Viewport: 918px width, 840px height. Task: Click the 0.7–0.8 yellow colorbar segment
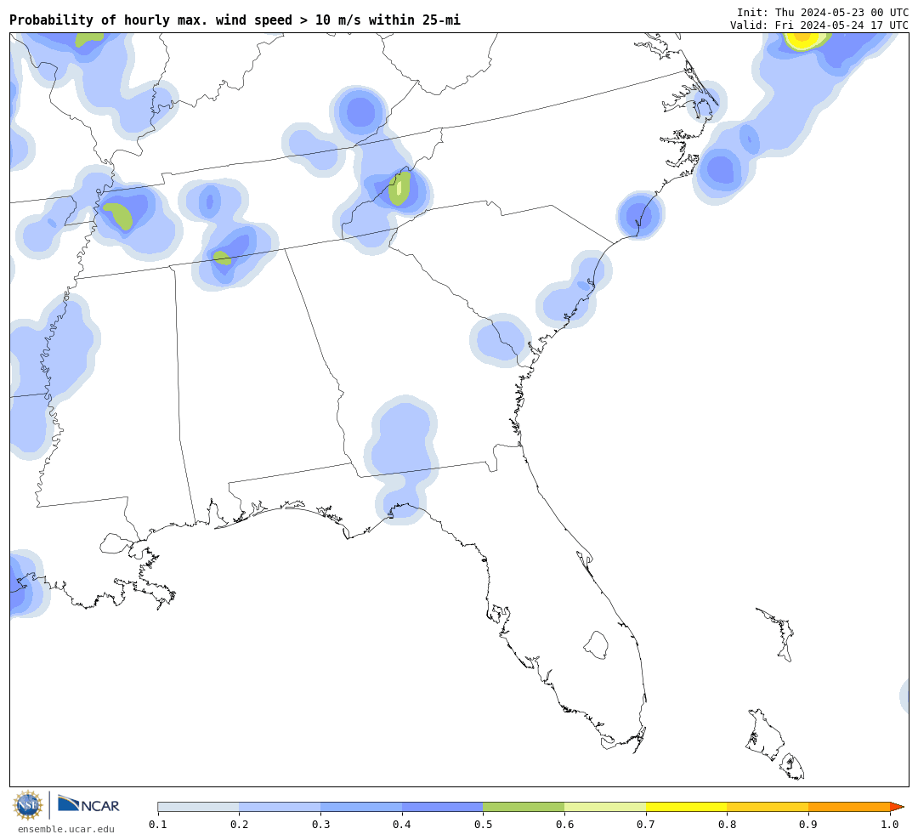[687, 807]
